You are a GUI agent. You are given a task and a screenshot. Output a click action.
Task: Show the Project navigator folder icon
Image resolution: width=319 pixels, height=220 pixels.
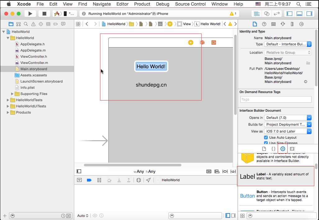(11, 24)
